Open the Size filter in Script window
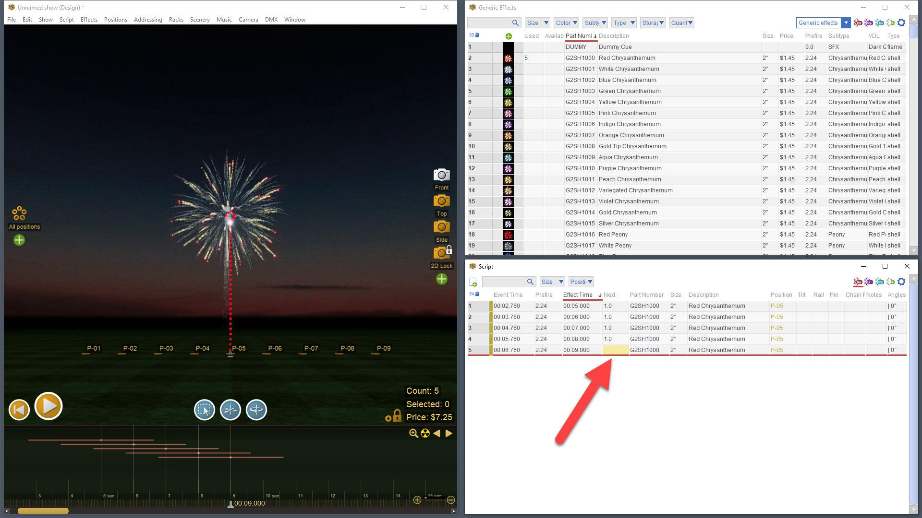Screen dimensions: 922x518 tap(552, 282)
